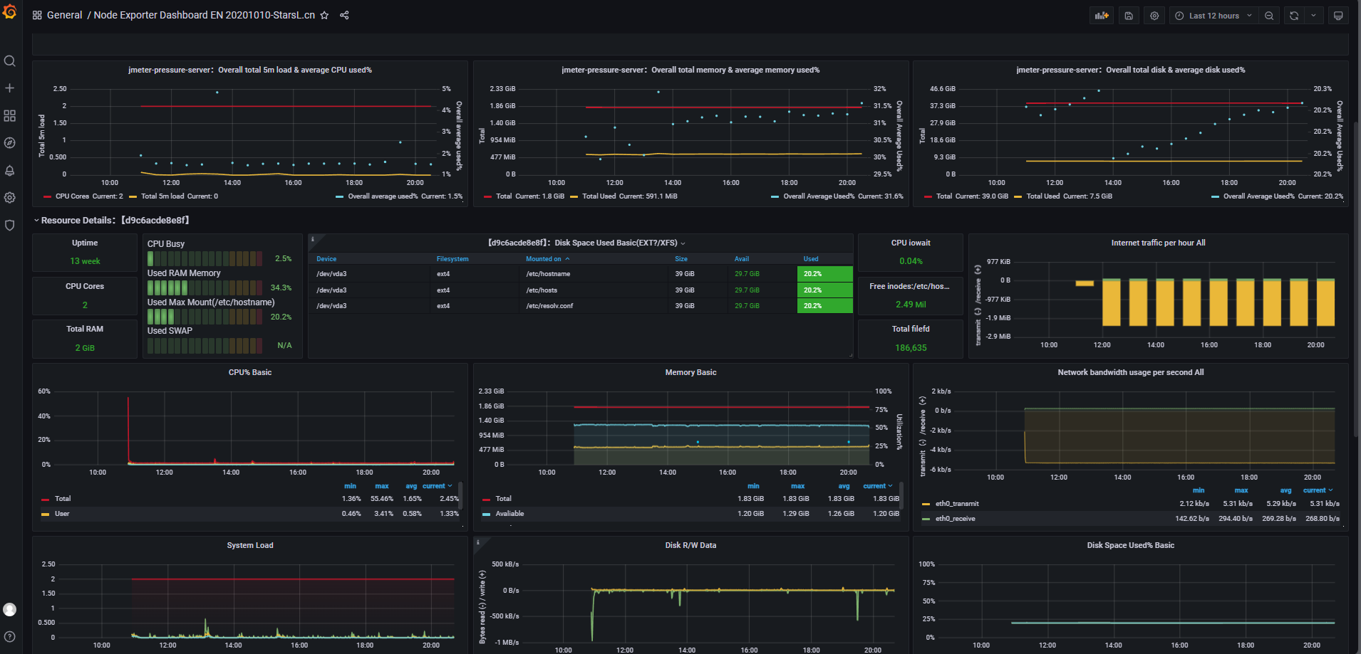Share the dashboard via share icon
Viewport: 1361px width, 654px height.
pos(344,15)
